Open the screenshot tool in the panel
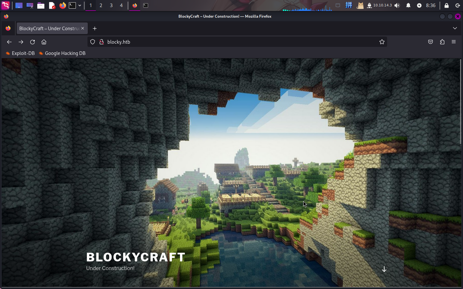The height and width of the screenshot is (289, 463). 30,5
